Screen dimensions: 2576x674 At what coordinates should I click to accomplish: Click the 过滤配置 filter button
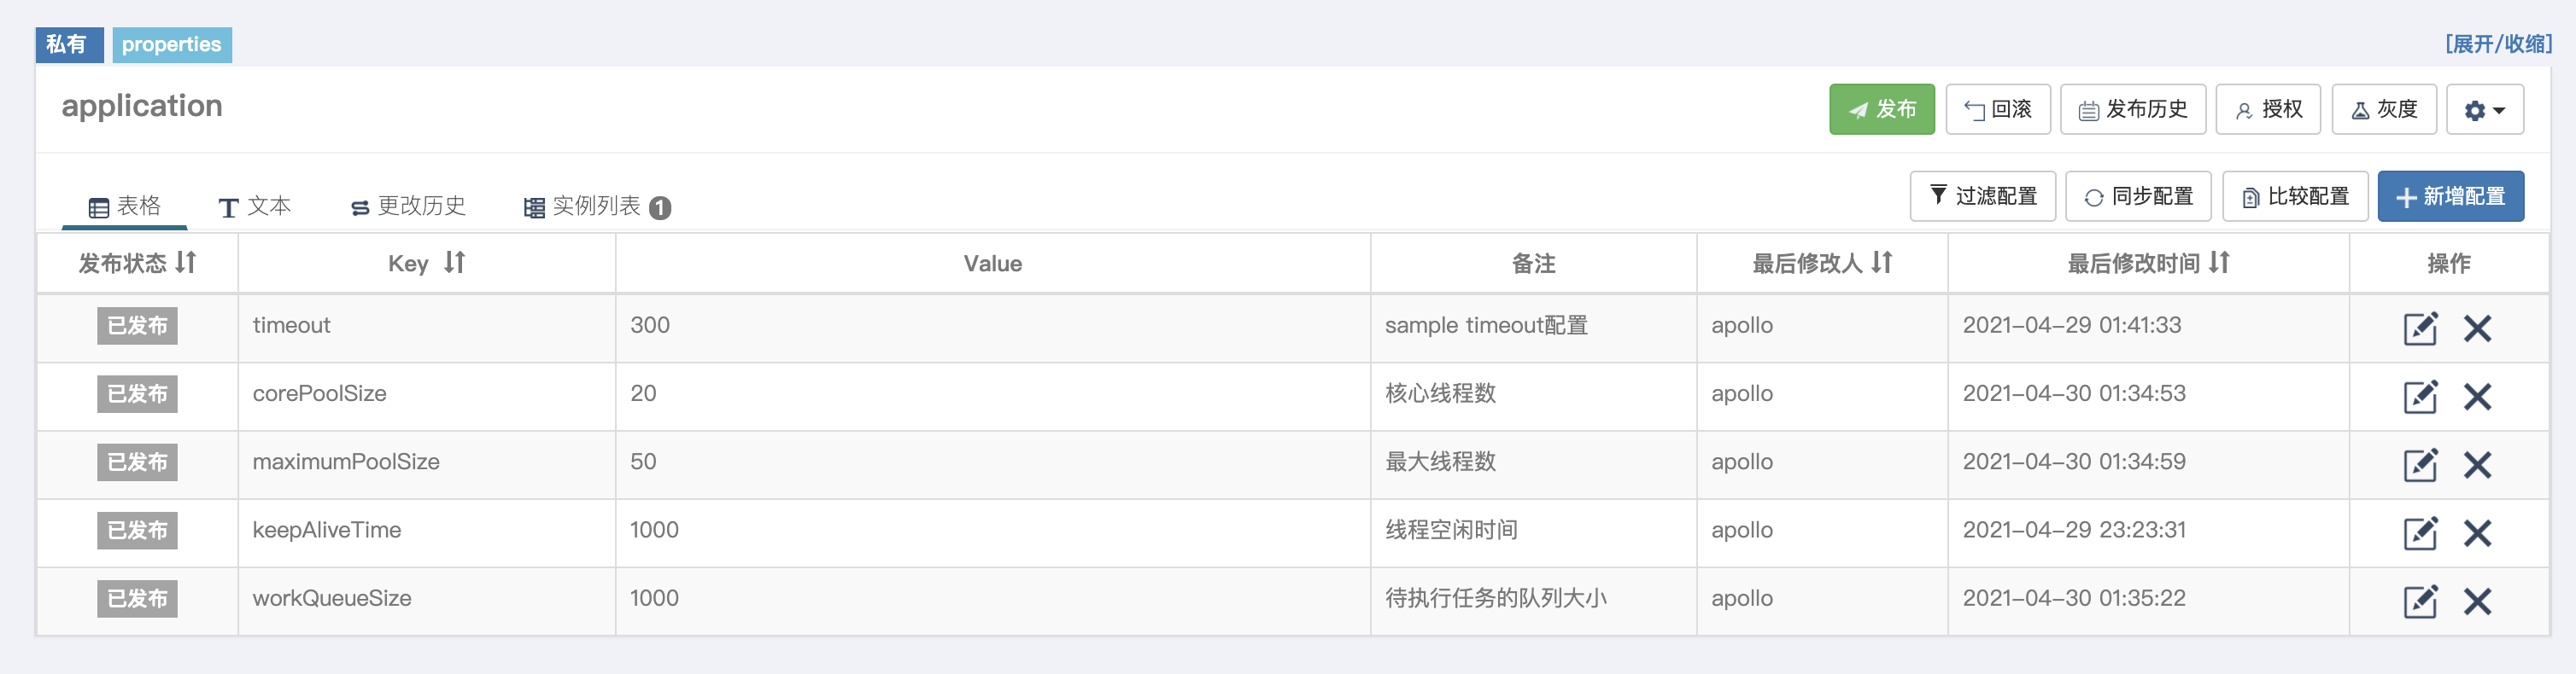click(x=1982, y=197)
